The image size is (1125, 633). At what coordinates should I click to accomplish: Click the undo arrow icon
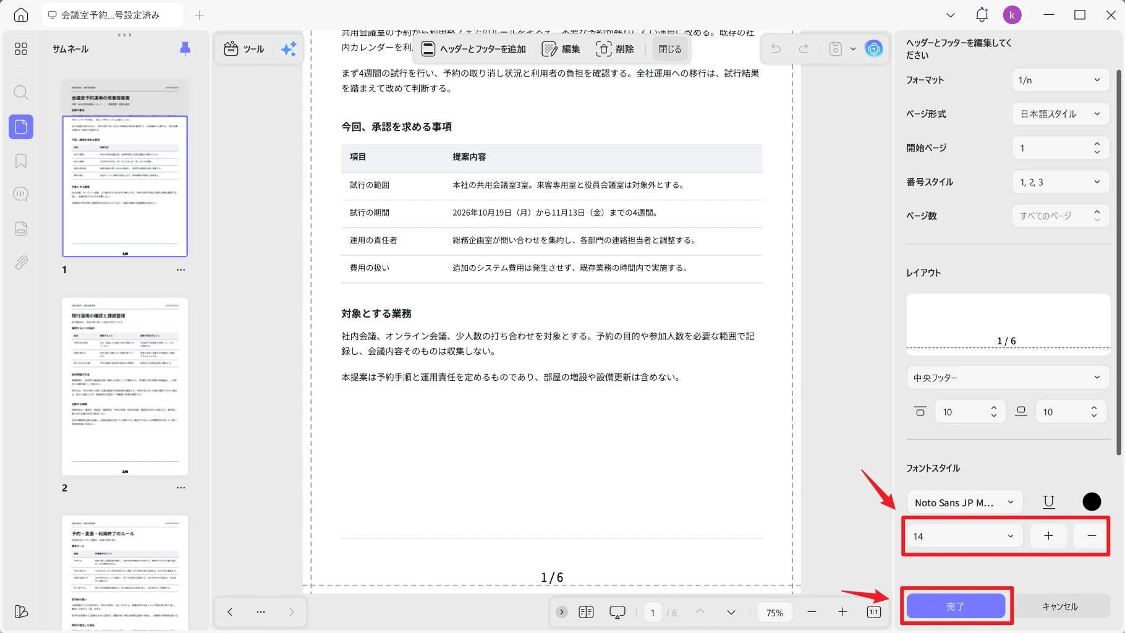(776, 48)
